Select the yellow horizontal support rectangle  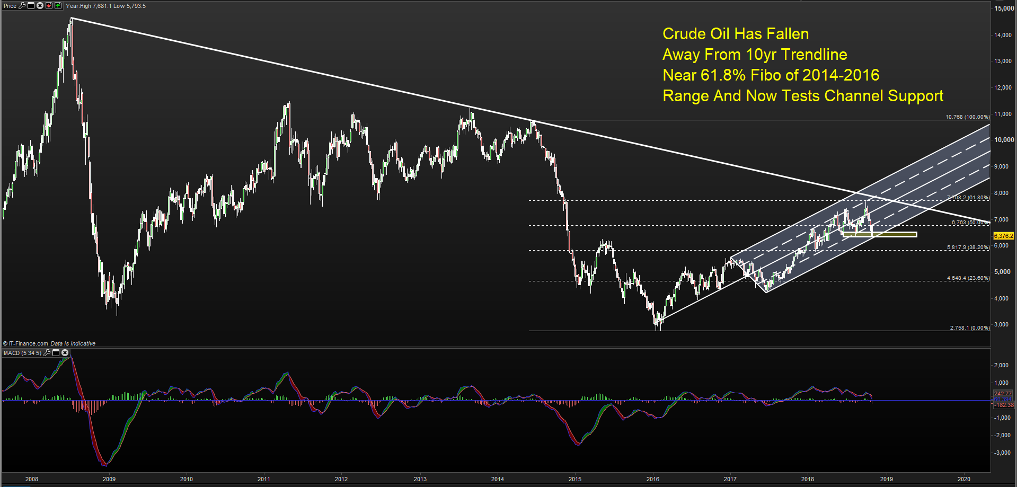point(880,235)
